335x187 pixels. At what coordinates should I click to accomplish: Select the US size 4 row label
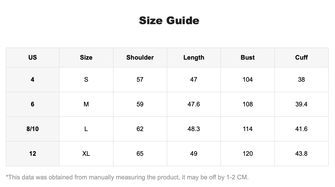[x=33, y=80]
